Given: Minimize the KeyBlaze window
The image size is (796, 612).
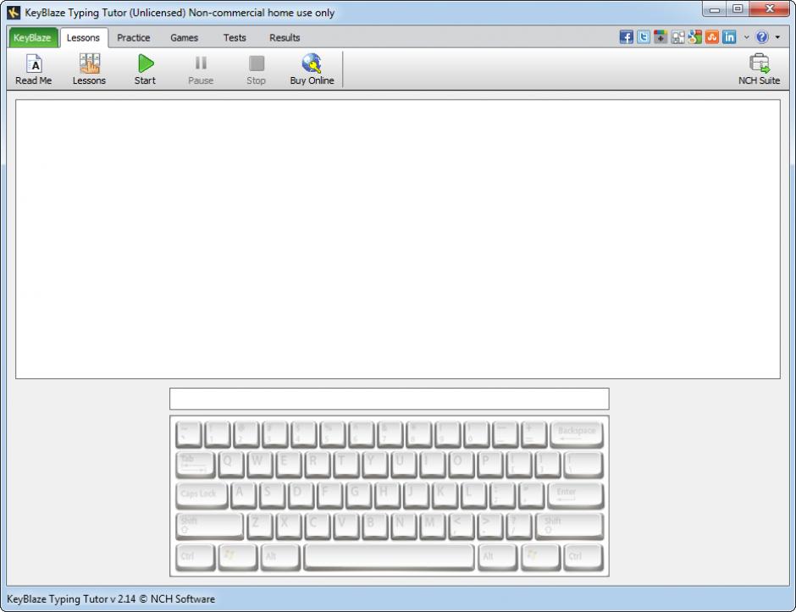Looking at the screenshot, I should (x=714, y=8).
